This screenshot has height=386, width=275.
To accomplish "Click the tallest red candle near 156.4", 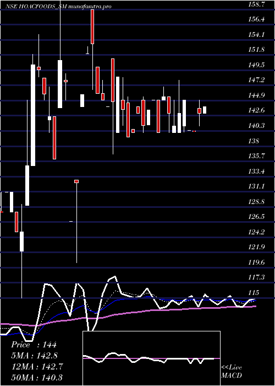I will [92, 27].
